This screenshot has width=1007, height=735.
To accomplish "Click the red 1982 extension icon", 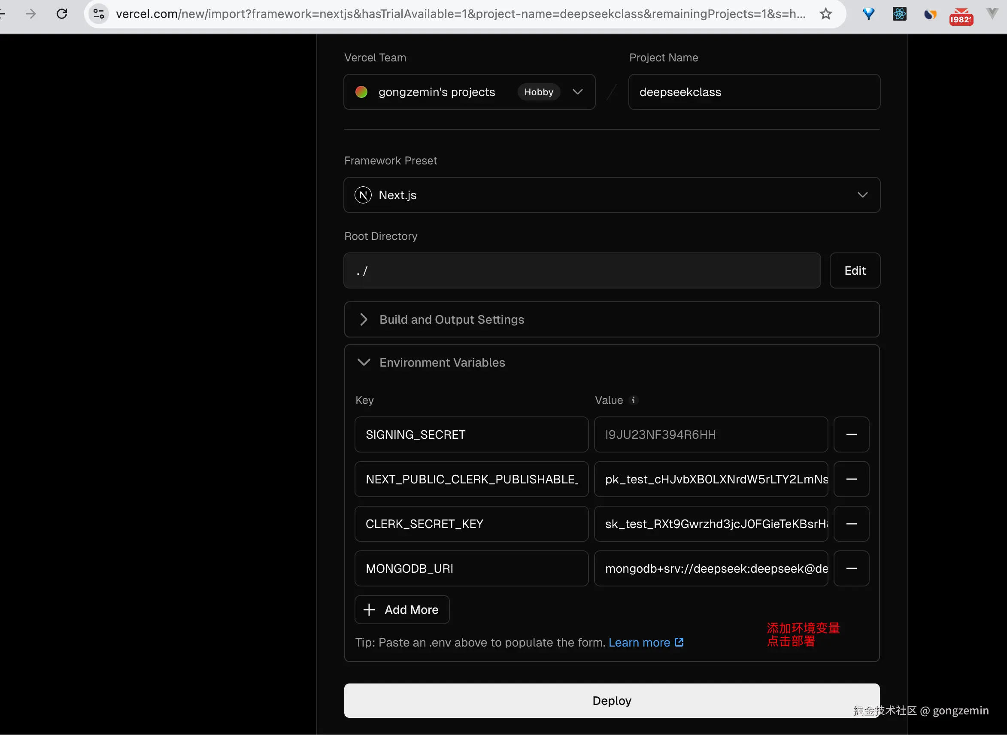I will [961, 16].
